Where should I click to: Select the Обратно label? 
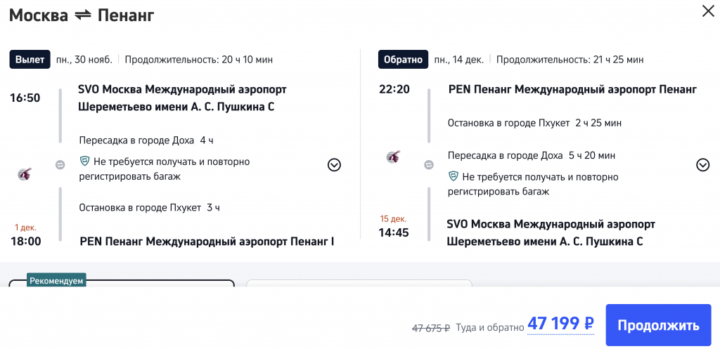pos(403,60)
